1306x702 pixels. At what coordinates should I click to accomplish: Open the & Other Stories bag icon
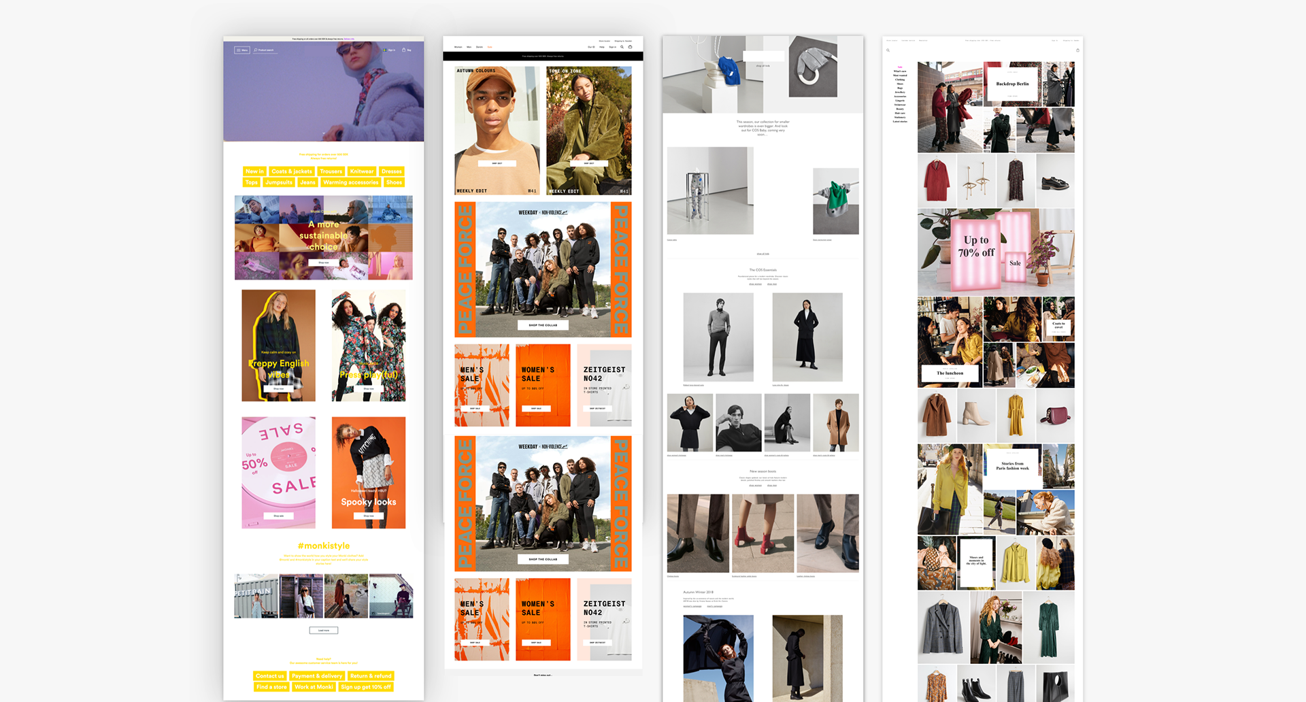tap(1077, 50)
